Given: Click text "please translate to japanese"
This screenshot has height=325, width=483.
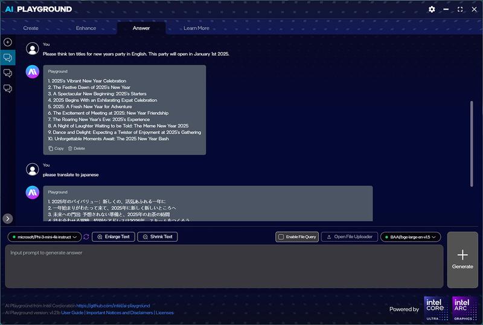Looking at the screenshot, I should point(71,175).
